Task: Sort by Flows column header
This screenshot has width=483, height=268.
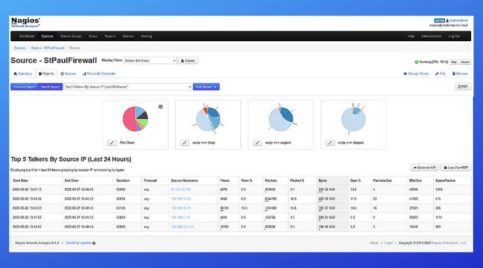Action: [x=225, y=181]
